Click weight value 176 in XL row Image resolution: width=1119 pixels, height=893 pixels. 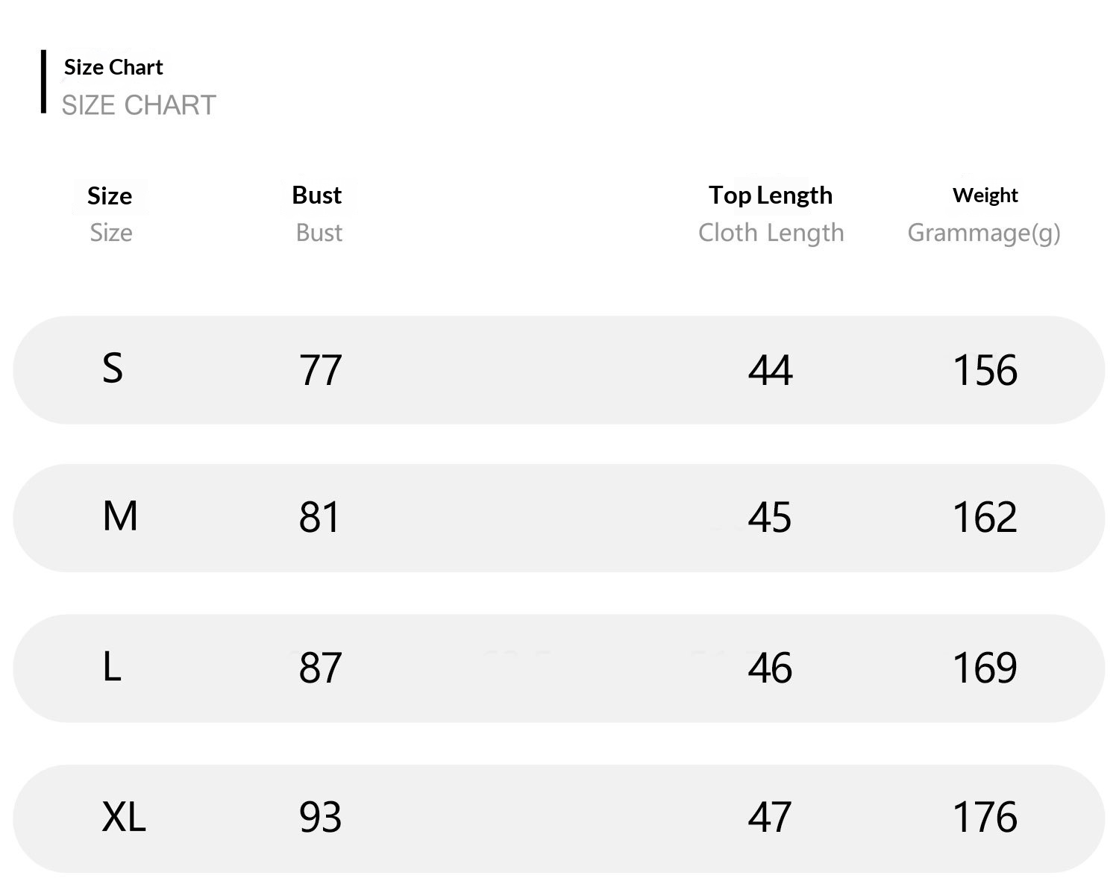pyautogui.click(x=985, y=818)
